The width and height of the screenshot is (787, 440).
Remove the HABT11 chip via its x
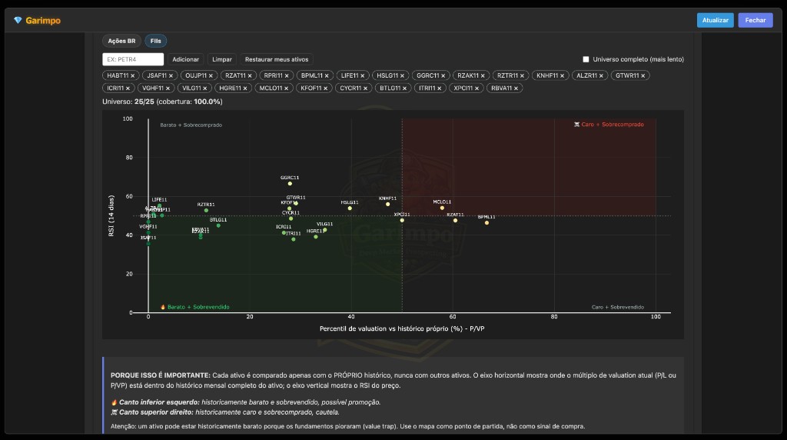[x=132, y=76]
